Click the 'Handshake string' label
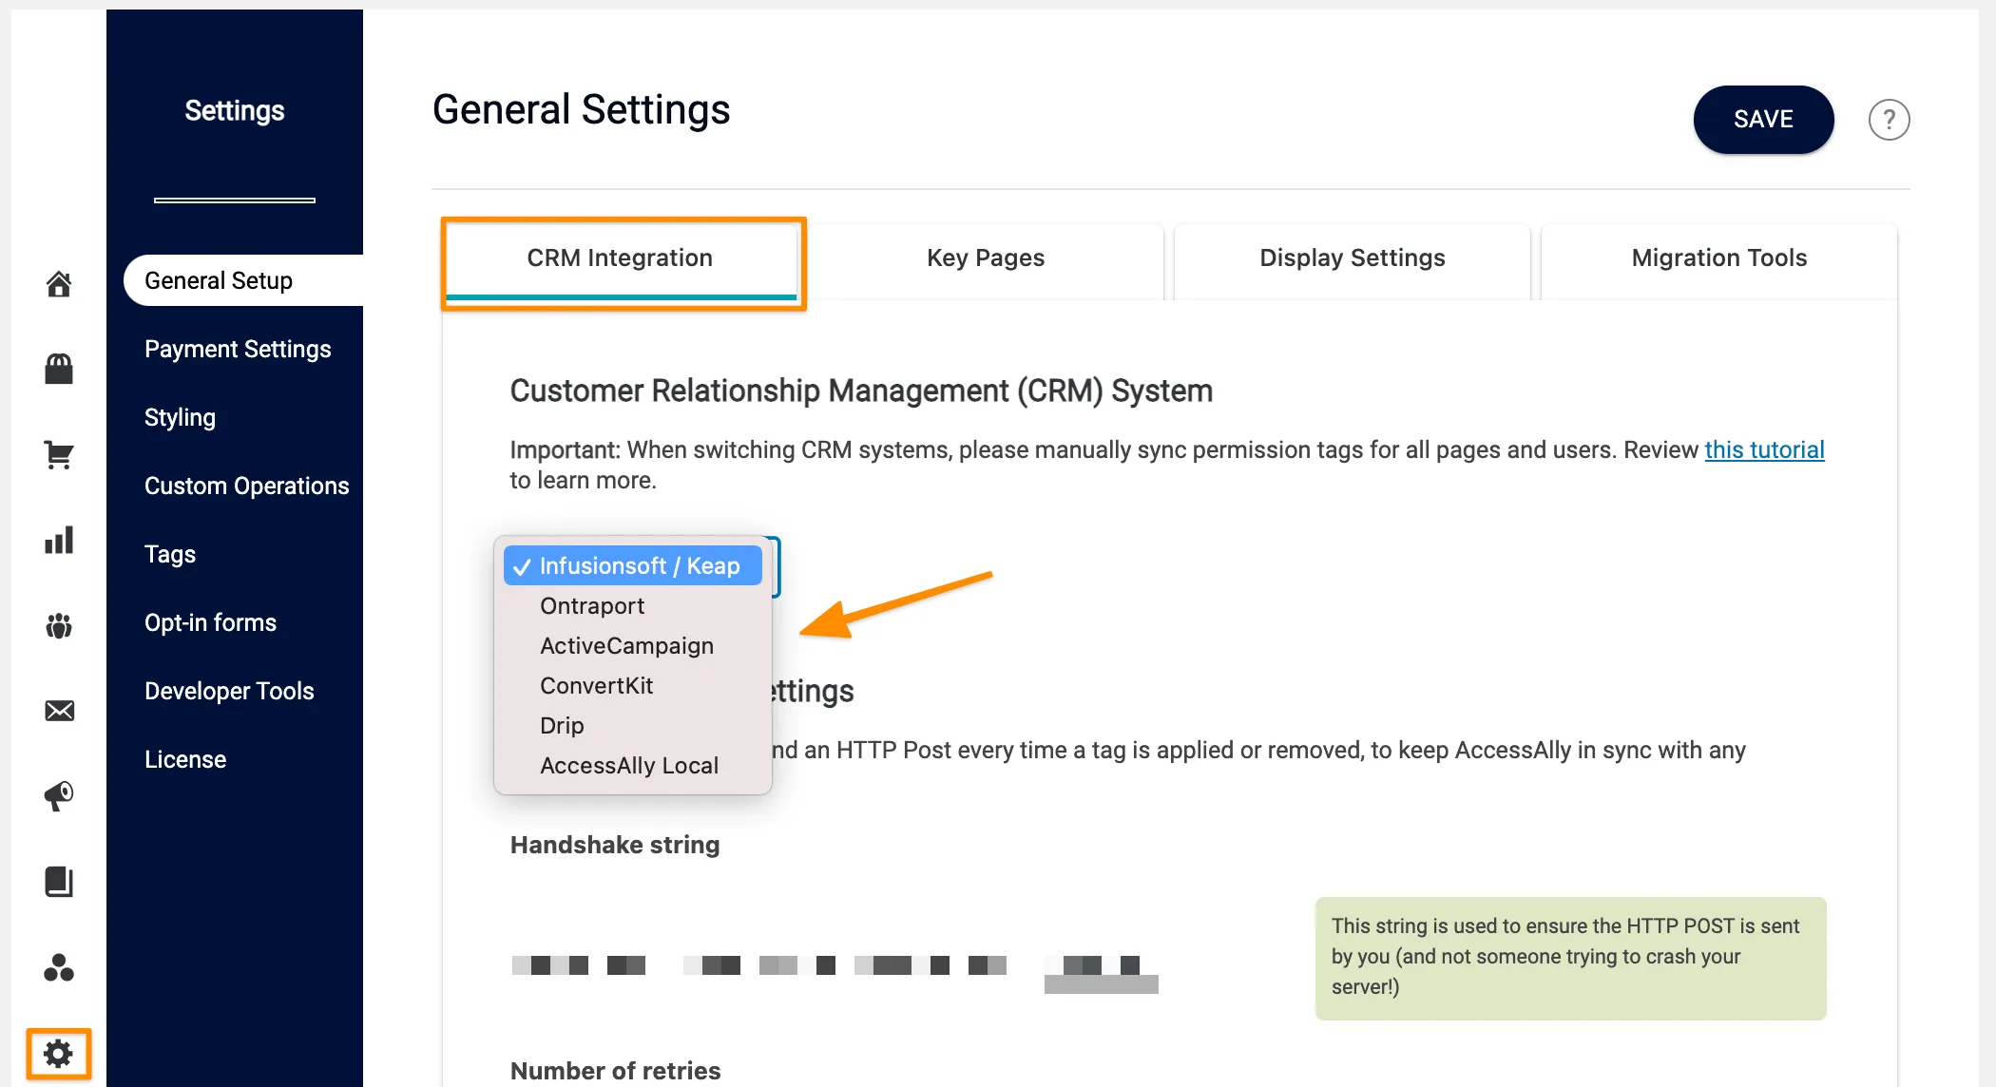The width and height of the screenshot is (1996, 1087). point(615,845)
